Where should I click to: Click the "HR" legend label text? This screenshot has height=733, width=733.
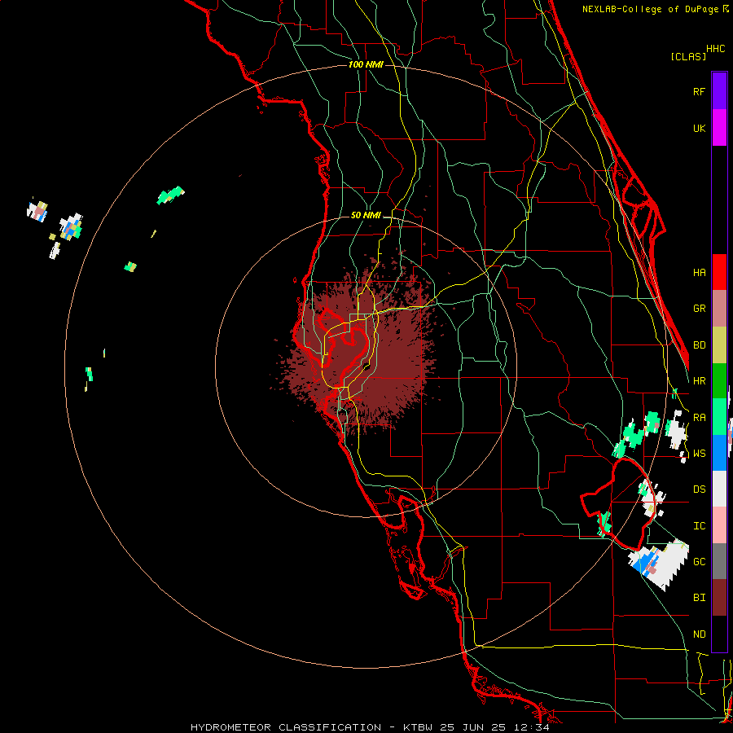[699, 381]
